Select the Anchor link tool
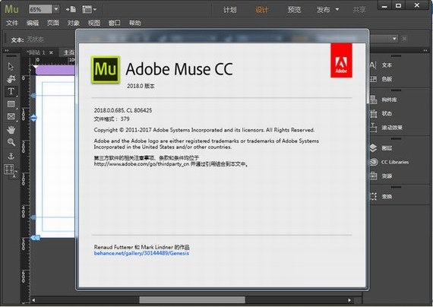Screen dimensions: 433x307 (x=11, y=156)
